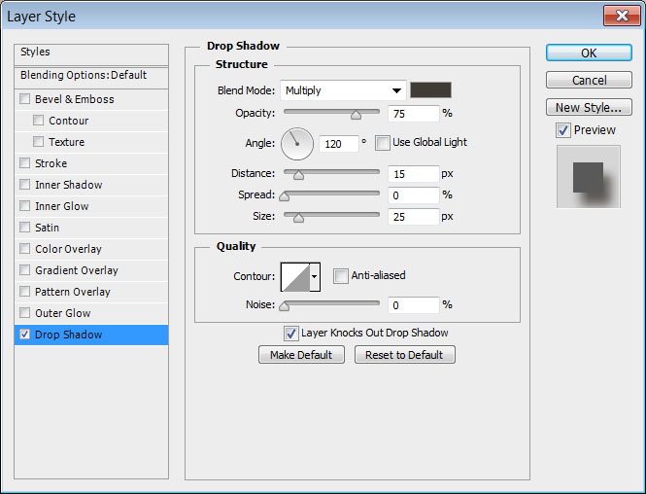Click the New Style... button
The image size is (646, 494).
pos(588,107)
